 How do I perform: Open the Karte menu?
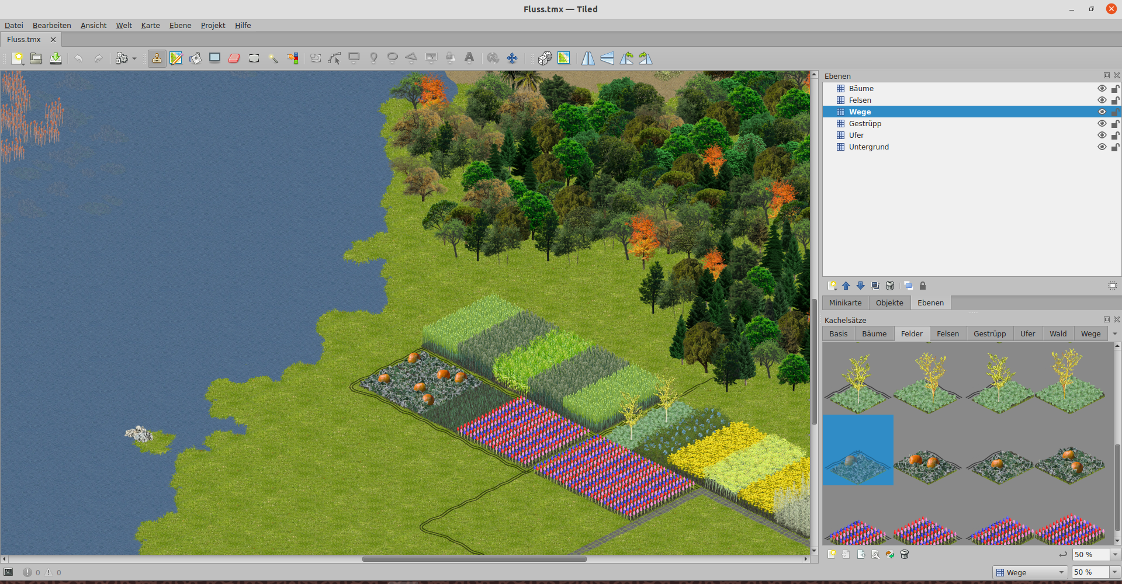(150, 25)
